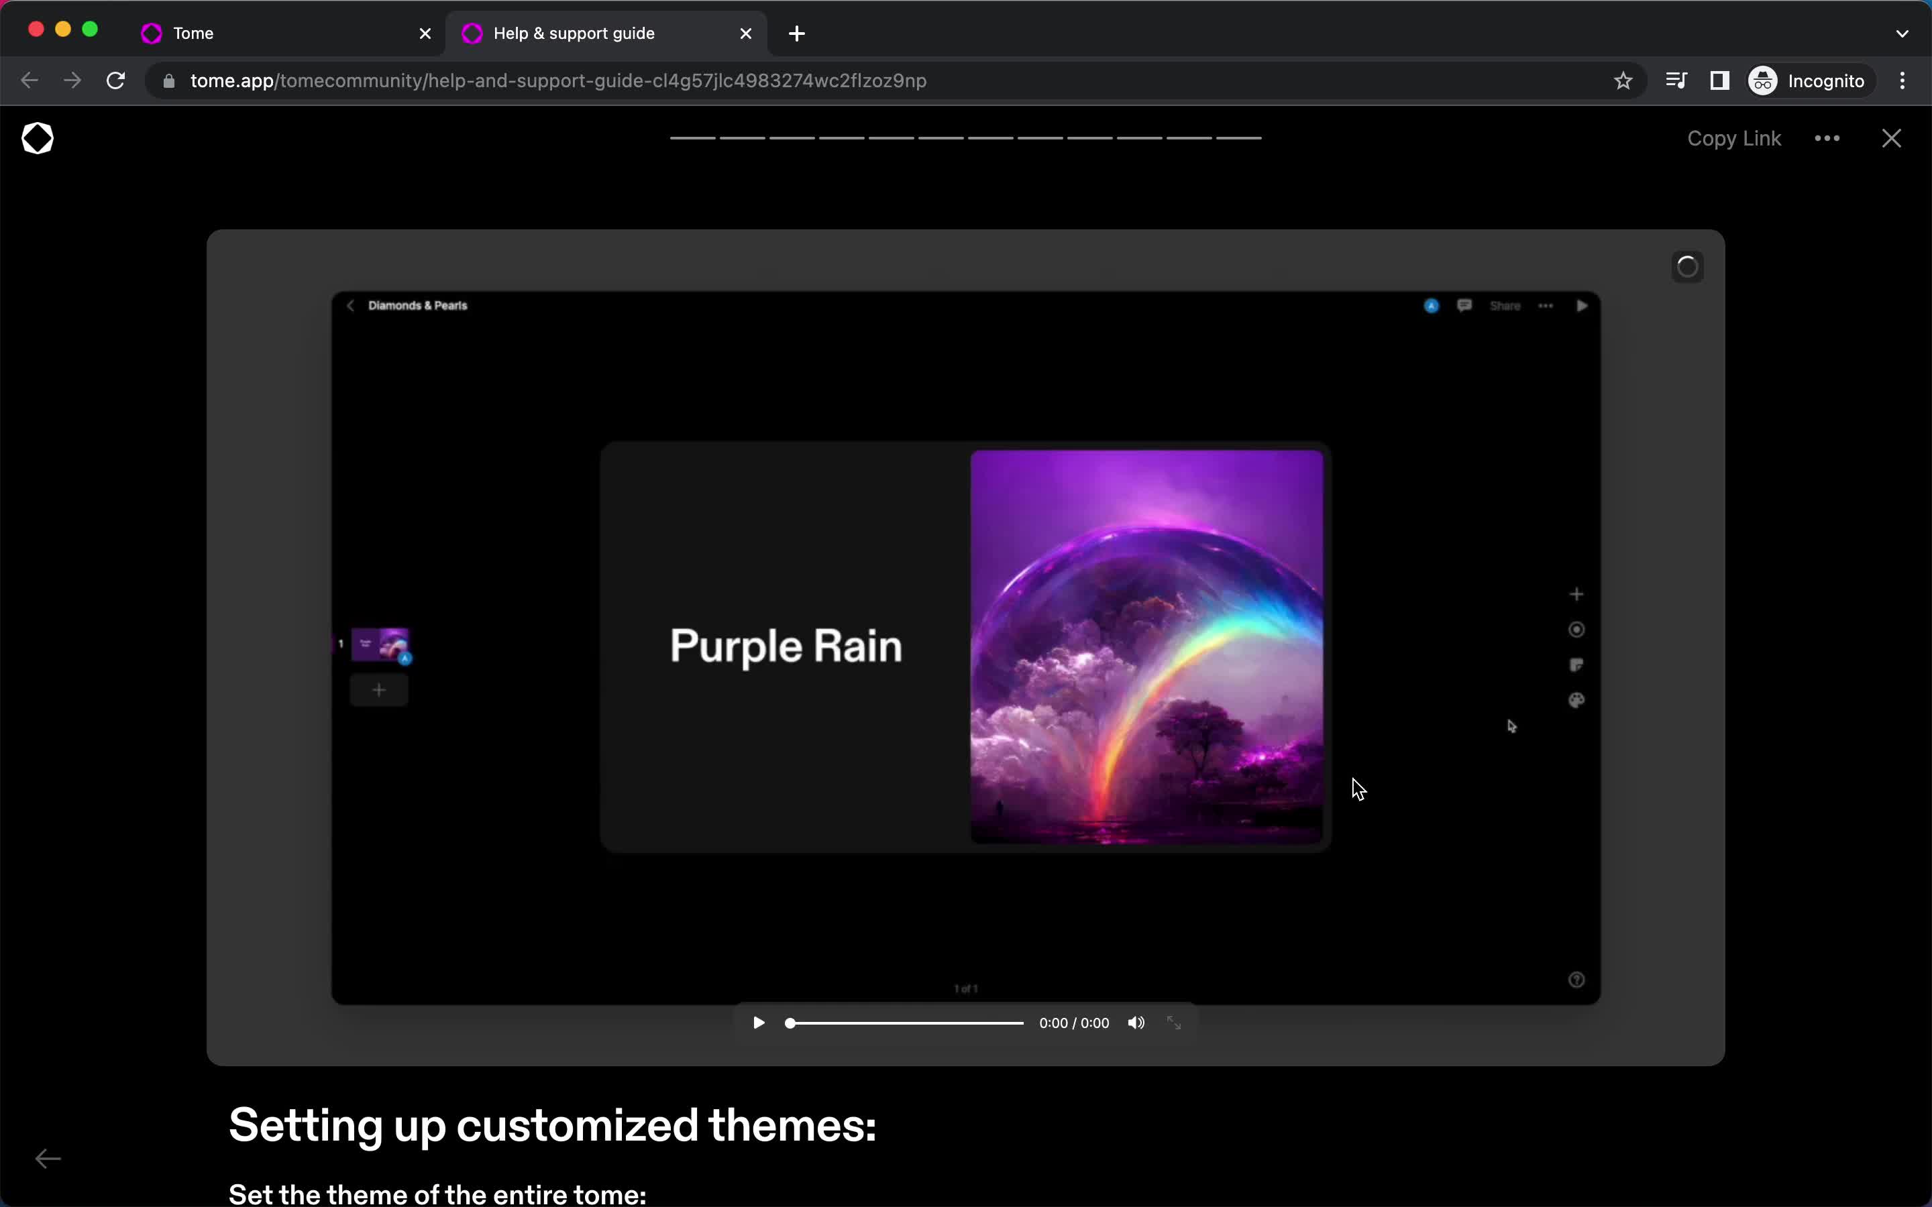Image resolution: width=1932 pixels, height=1207 pixels.
Task: Click the help question mark in video
Action: [1576, 980]
